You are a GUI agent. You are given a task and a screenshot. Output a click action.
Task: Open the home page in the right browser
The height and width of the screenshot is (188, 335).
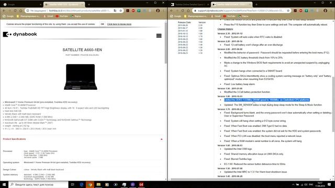188,10
